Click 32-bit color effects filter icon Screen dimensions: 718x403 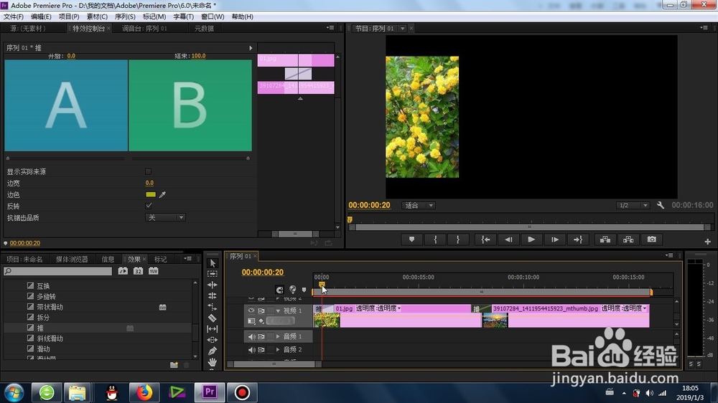tap(139, 271)
